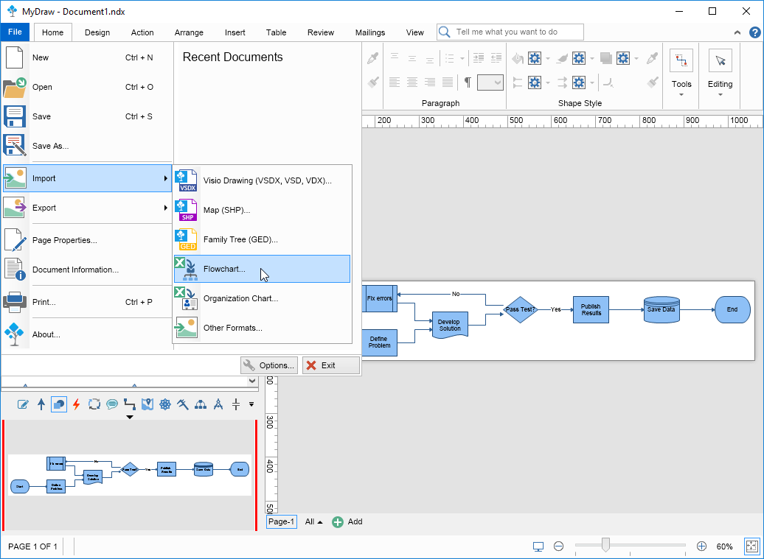The width and height of the screenshot is (764, 559).
Task: Open the map marker library icon
Action: point(147,404)
